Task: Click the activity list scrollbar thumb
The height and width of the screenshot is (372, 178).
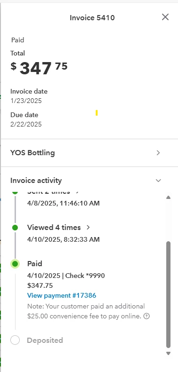Action: click(x=168, y=295)
